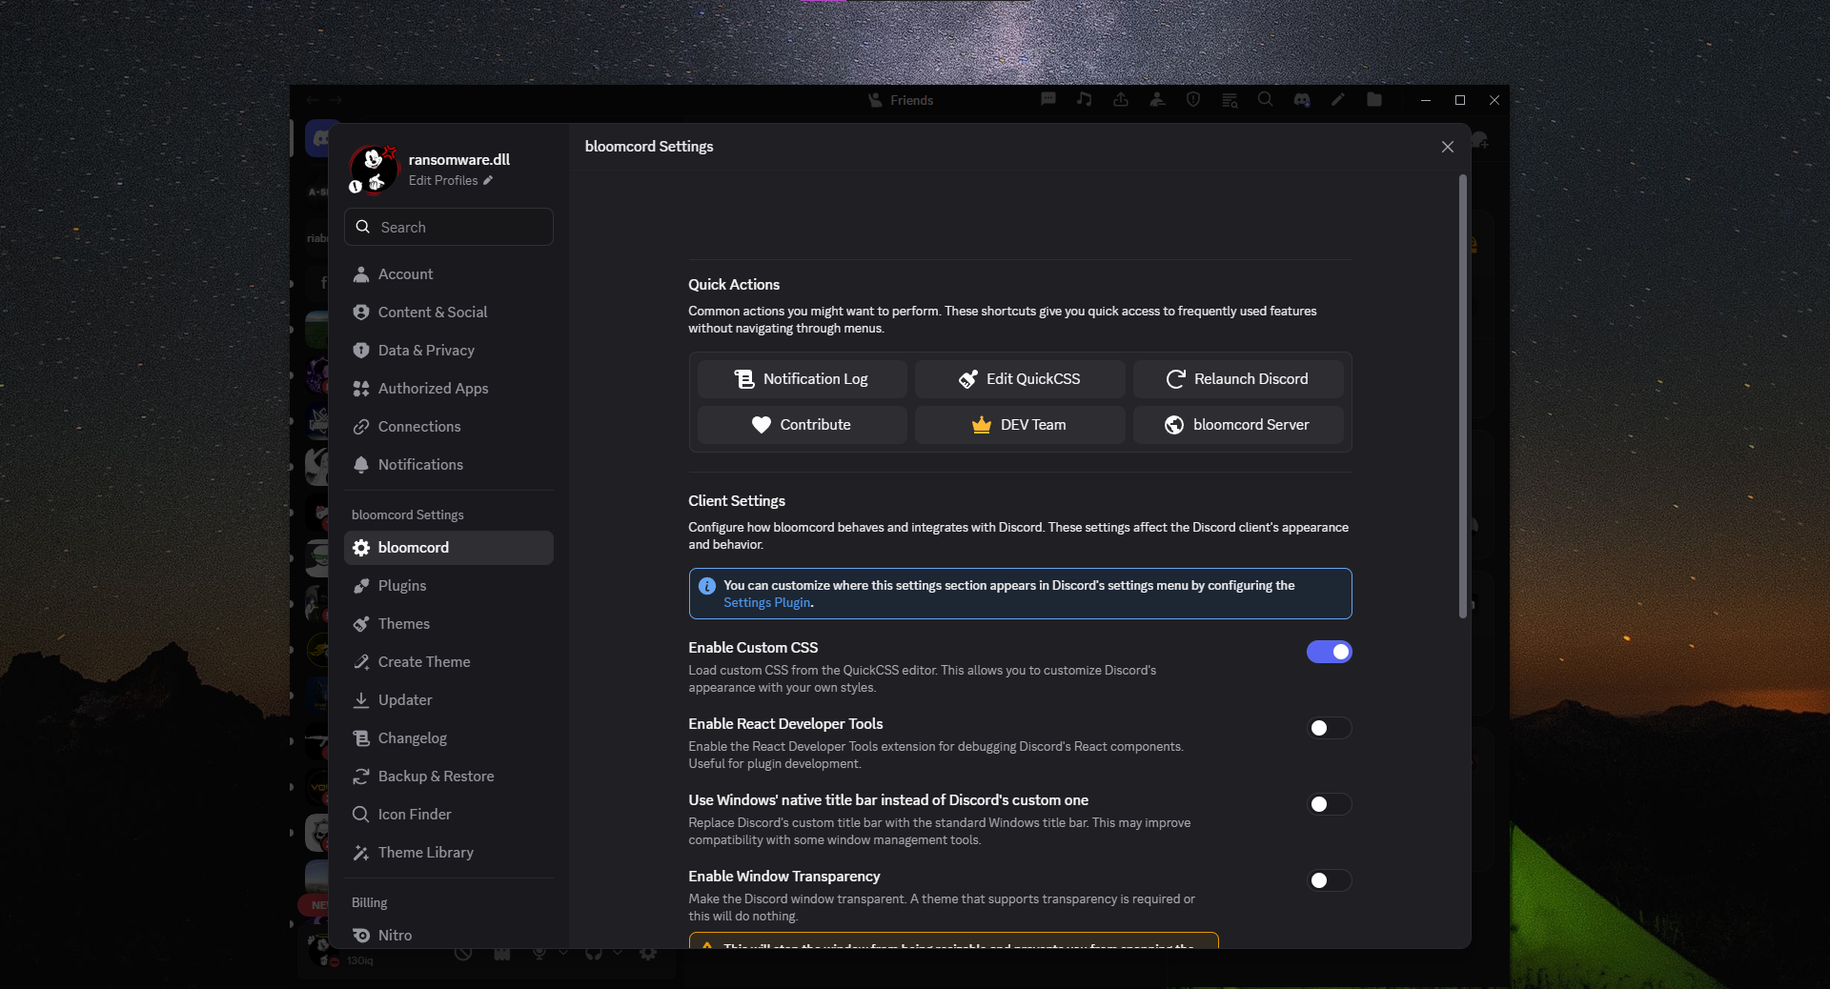Go to Data & Privacy section
Image resolution: width=1830 pixels, height=989 pixels.
tap(448, 351)
